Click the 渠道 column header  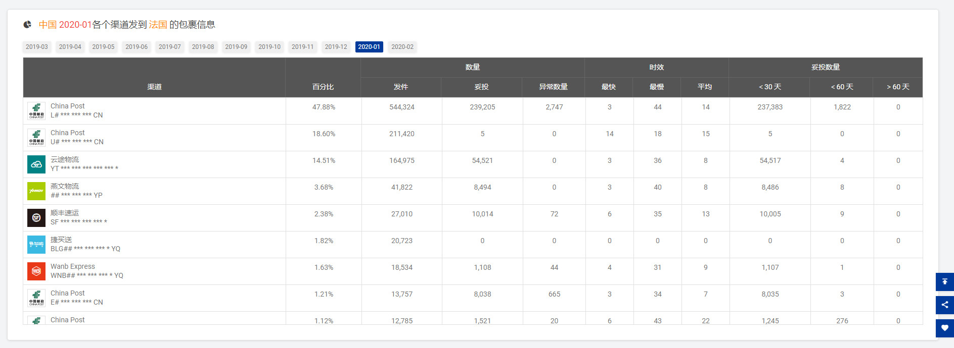click(x=154, y=87)
